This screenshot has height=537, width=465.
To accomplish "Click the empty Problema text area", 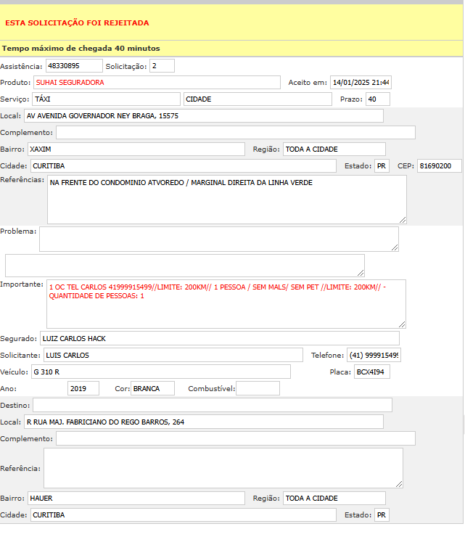I will pyautogui.click(x=218, y=239).
